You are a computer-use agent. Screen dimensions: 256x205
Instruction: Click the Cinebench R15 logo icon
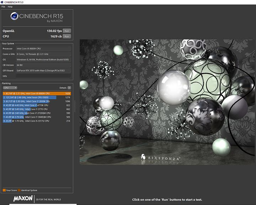(x=14, y=16)
